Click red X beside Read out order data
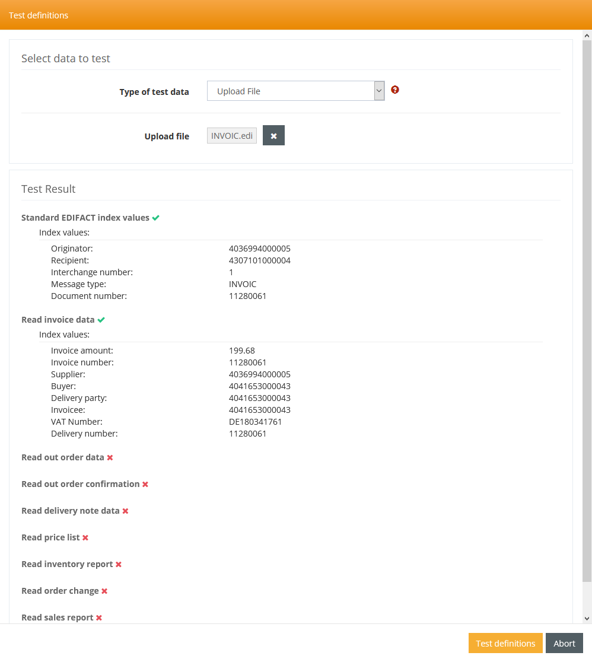 (x=110, y=458)
